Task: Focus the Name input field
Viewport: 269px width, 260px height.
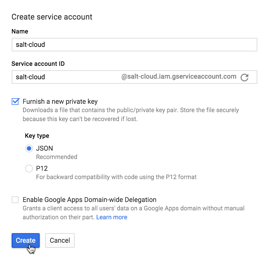Action: coord(134,45)
